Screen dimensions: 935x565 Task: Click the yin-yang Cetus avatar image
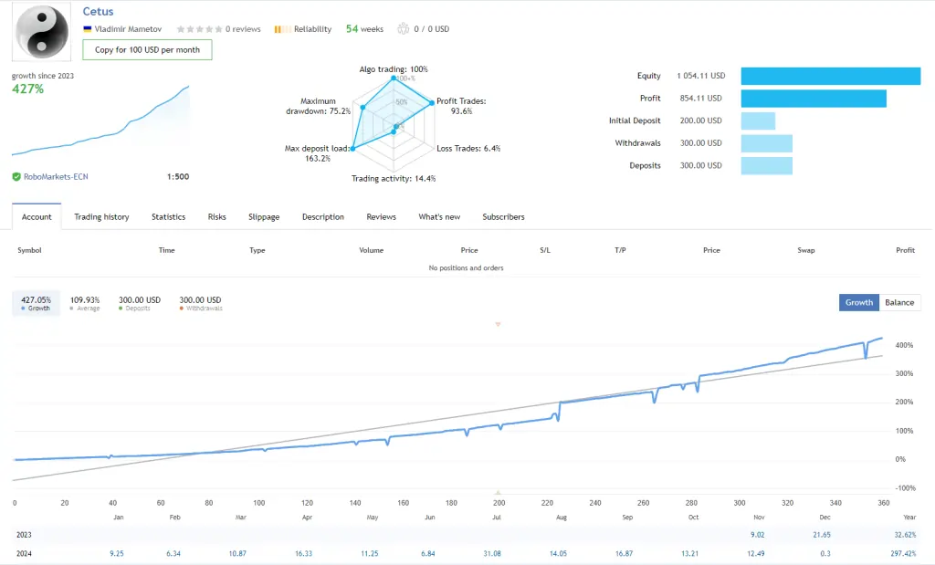pyautogui.click(x=42, y=32)
